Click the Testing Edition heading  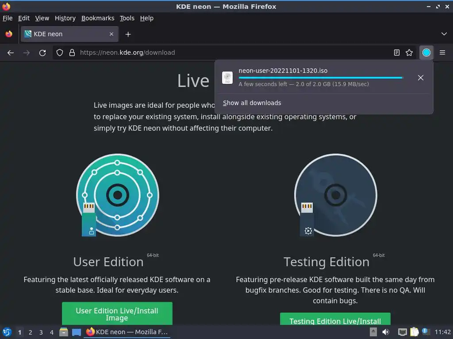(326, 262)
